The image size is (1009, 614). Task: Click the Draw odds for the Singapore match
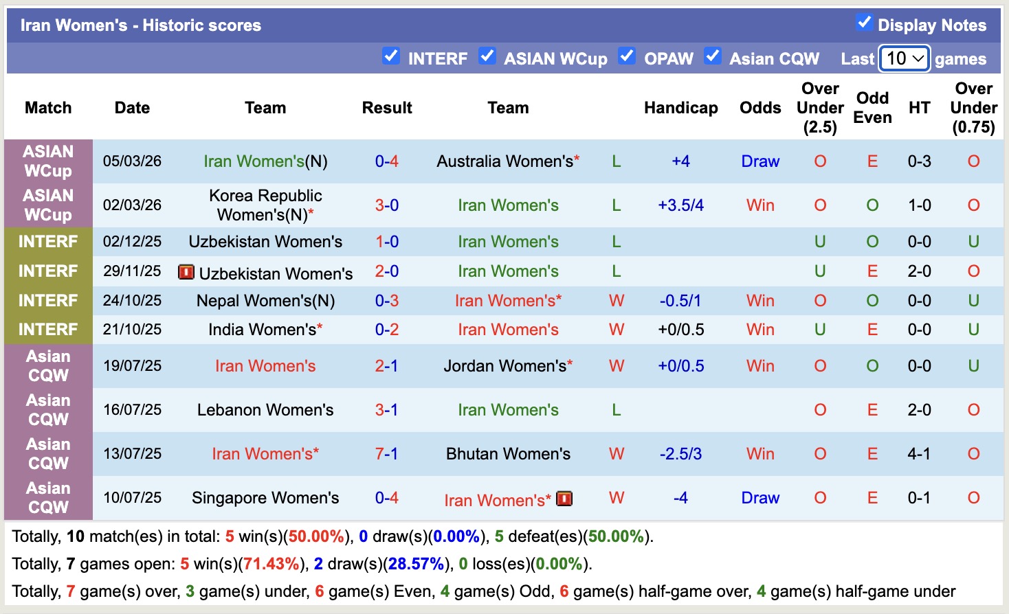[x=760, y=498]
